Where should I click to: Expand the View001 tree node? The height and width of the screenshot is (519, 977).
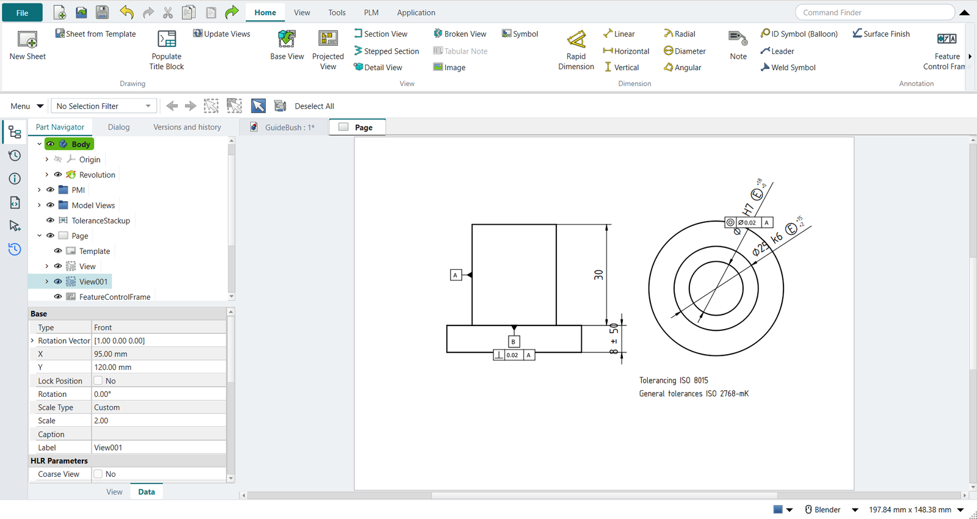coord(47,281)
